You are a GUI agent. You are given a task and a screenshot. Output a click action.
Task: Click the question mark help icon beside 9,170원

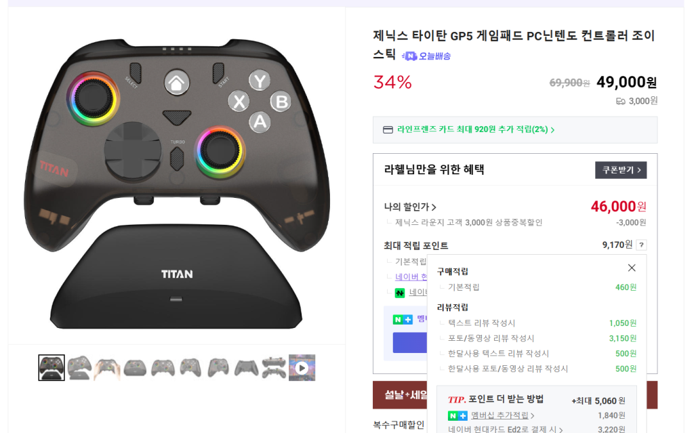point(641,245)
